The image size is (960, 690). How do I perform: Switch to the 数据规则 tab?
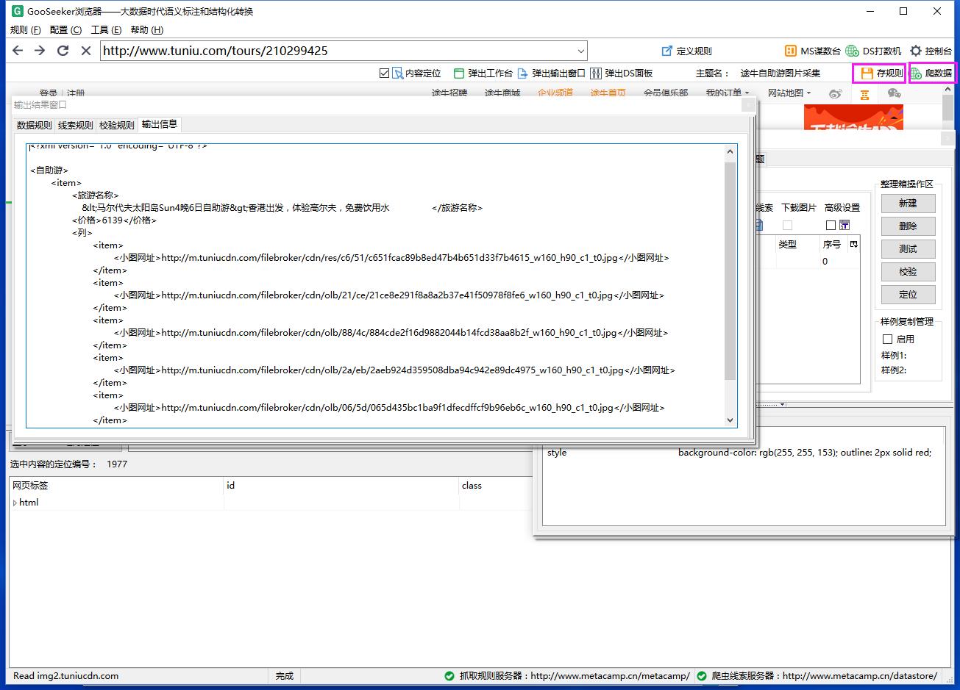(x=35, y=125)
